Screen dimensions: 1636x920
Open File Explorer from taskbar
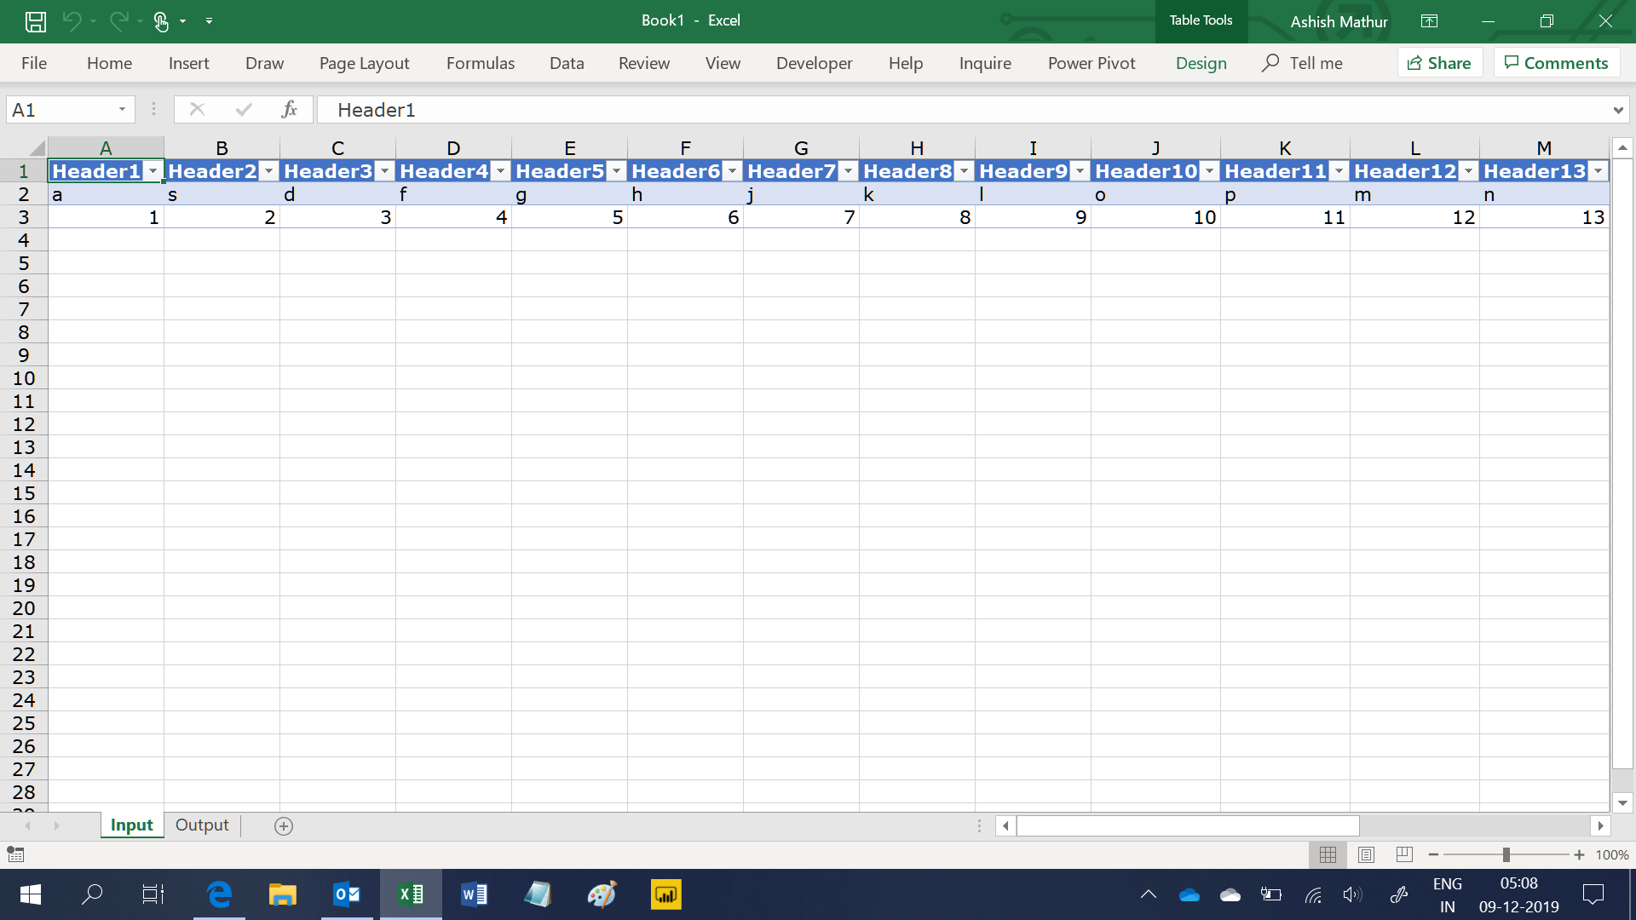tap(283, 894)
